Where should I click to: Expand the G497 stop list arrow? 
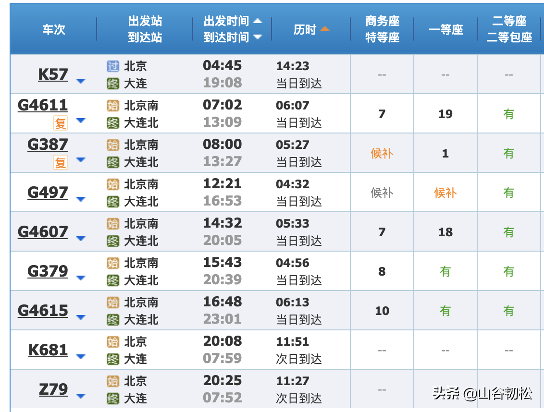pos(80,199)
